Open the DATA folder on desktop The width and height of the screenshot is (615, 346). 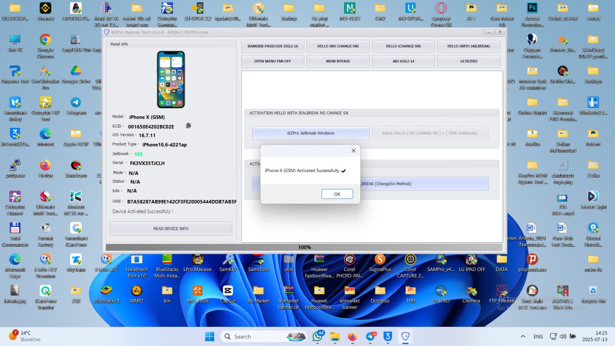502,262
